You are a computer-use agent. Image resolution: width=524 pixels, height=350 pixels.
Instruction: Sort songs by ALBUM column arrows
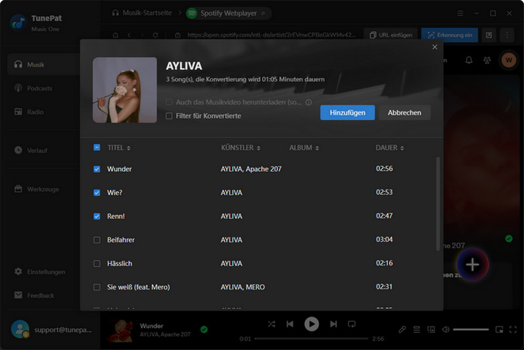coord(317,148)
